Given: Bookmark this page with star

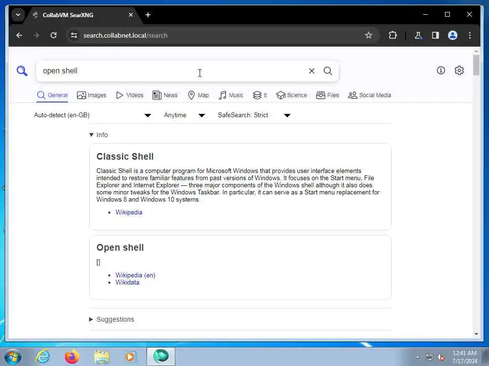Looking at the screenshot, I should (368, 35).
